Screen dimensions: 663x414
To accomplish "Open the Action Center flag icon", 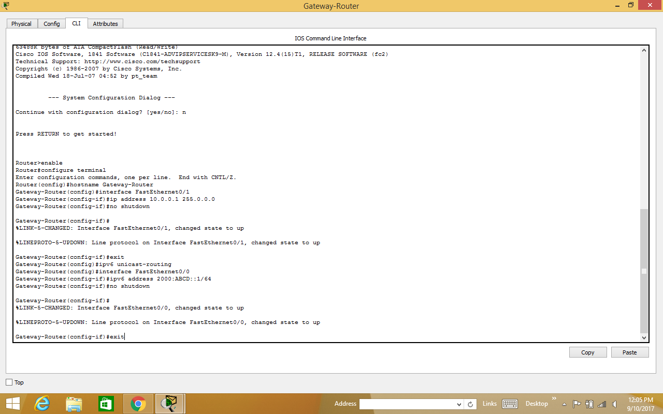I will [x=577, y=404].
